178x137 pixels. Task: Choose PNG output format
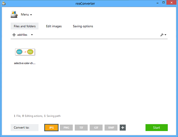coord(66,127)
